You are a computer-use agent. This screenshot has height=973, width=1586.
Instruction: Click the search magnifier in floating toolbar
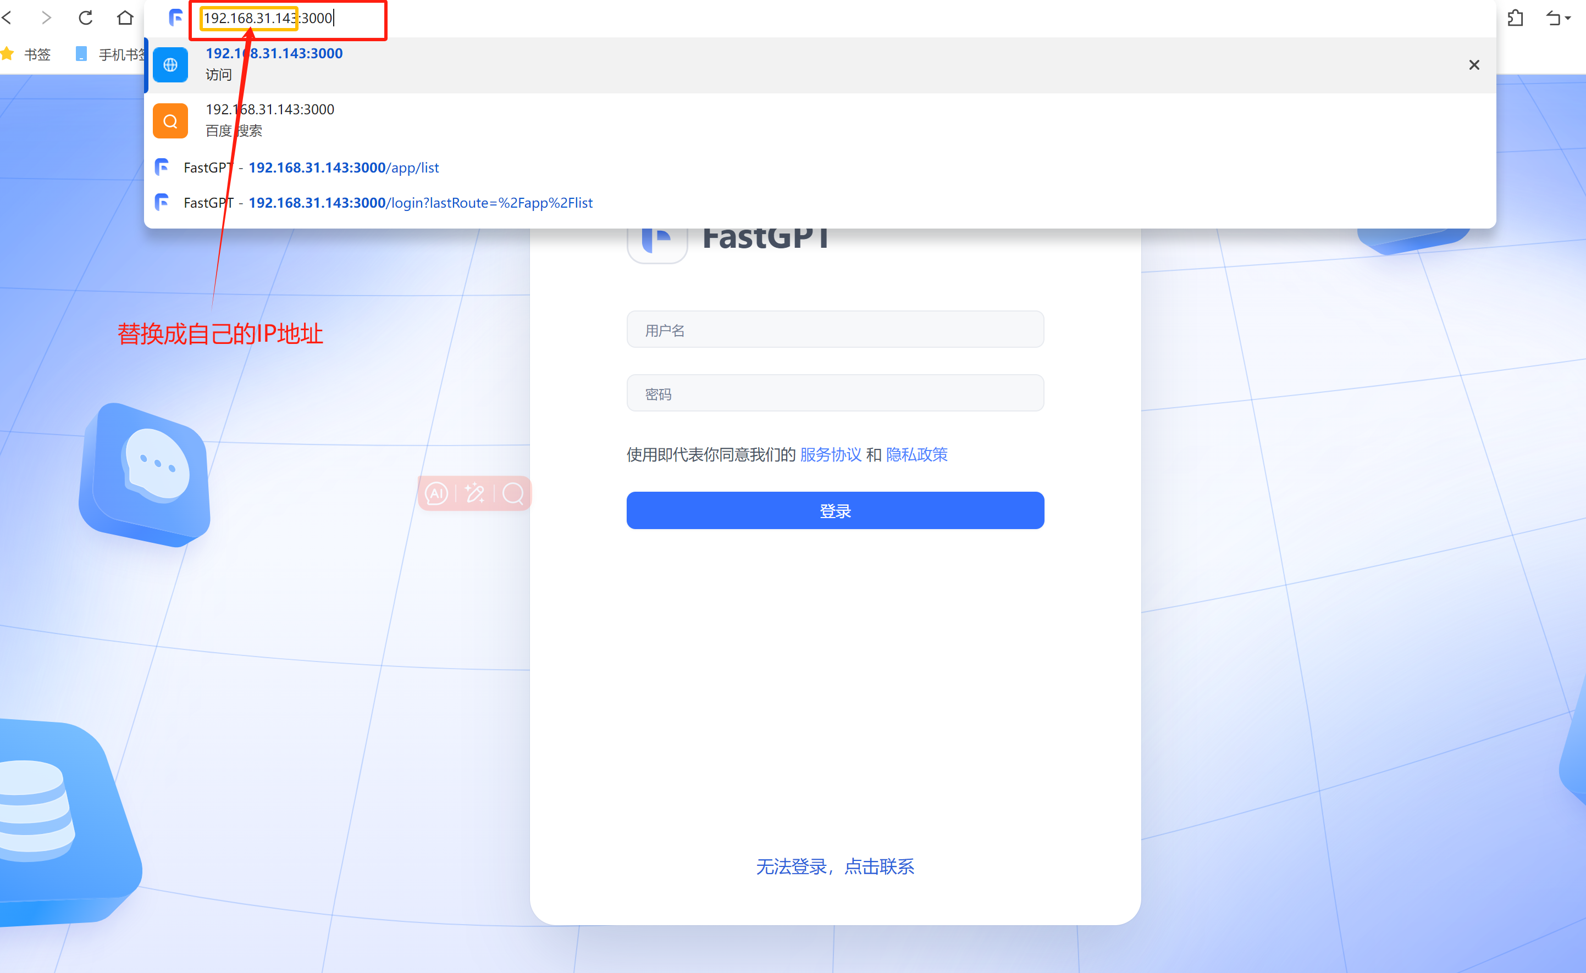coord(513,493)
